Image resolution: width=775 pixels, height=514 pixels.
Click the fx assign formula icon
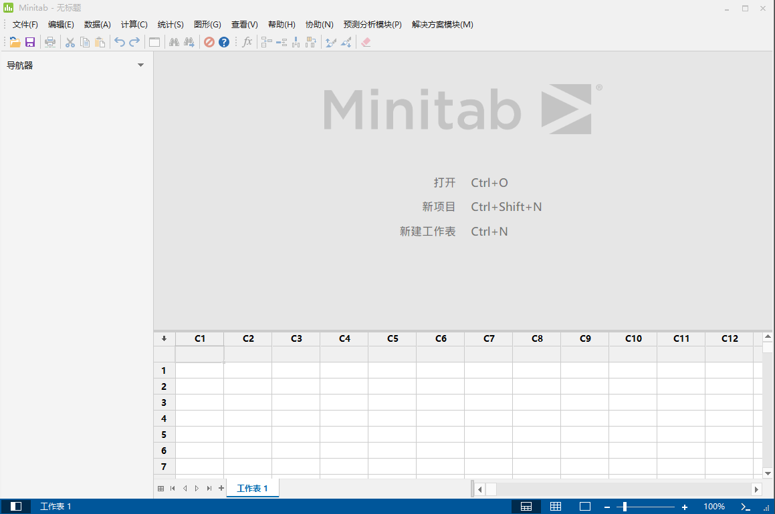247,42
